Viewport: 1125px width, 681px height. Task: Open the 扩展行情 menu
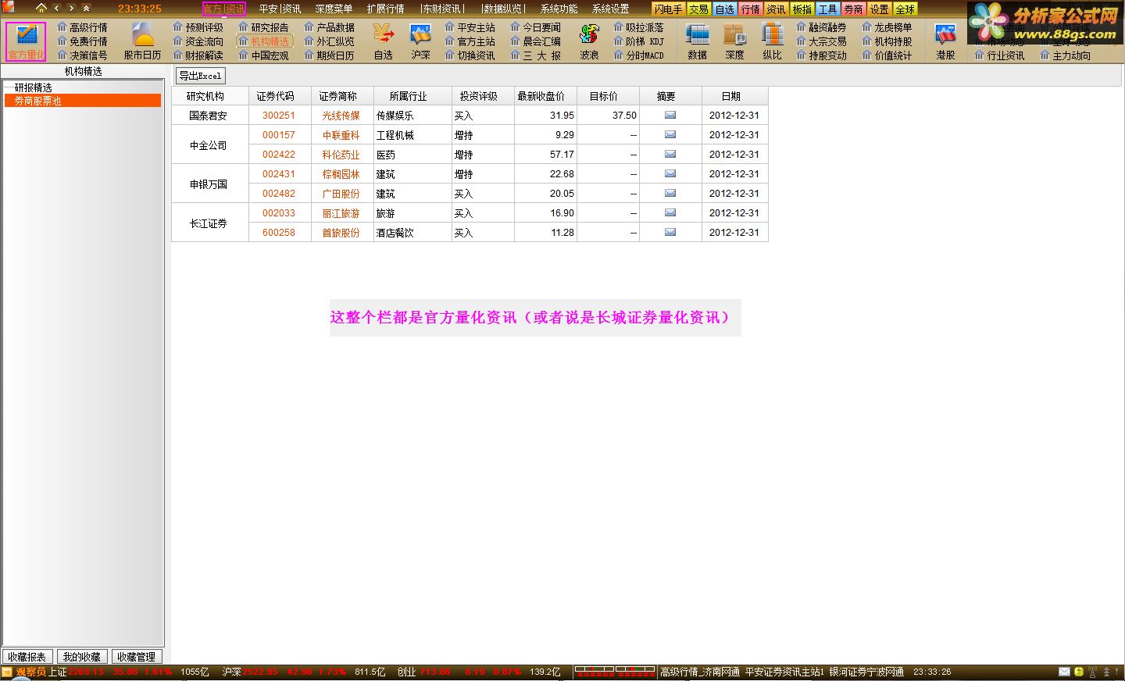coord(385,9)
